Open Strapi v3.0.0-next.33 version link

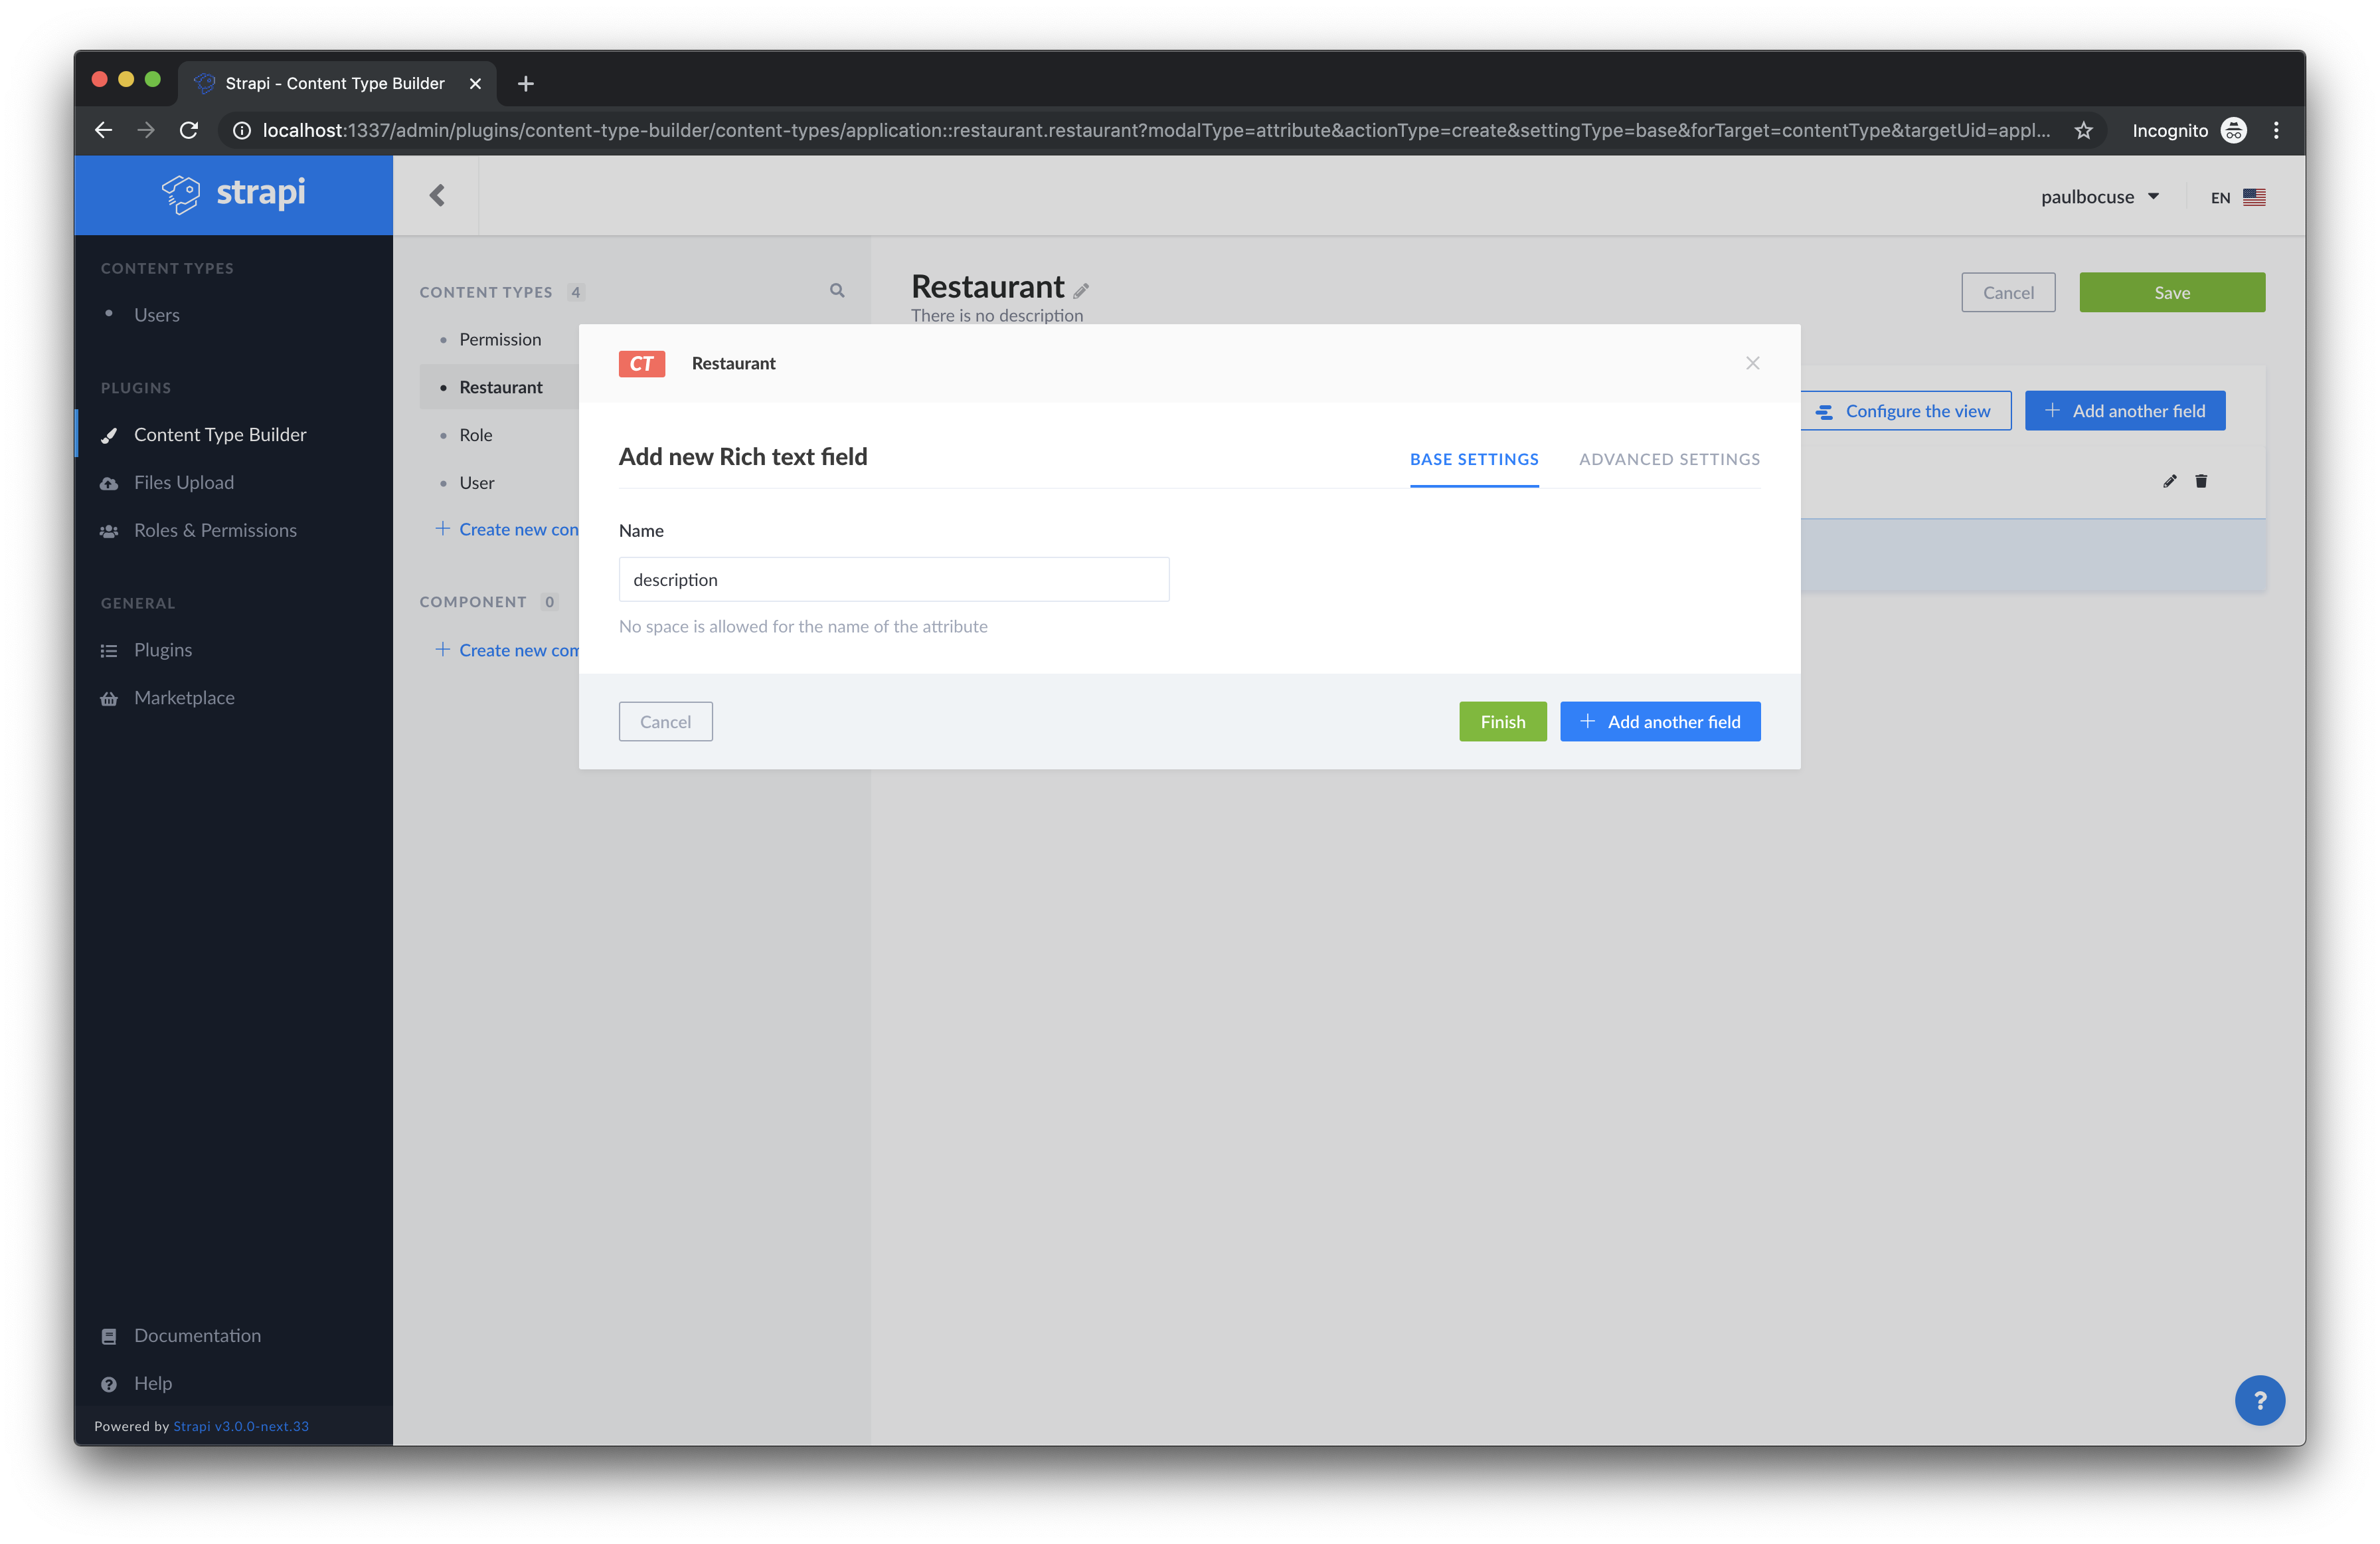(241, 1426)
